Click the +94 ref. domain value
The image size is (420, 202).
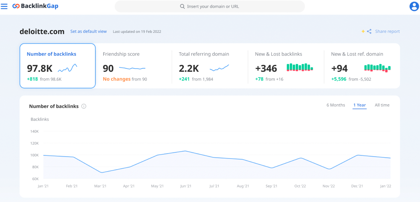coord(339,68)
